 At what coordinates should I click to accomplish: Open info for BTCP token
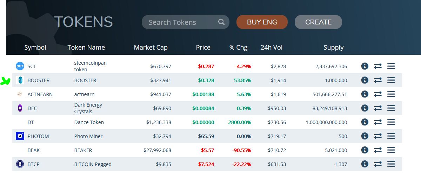pyautogui.click(x=365, y=164)
